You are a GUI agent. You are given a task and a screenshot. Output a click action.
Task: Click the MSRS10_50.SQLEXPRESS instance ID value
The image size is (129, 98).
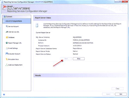click(x=81, y=40)
